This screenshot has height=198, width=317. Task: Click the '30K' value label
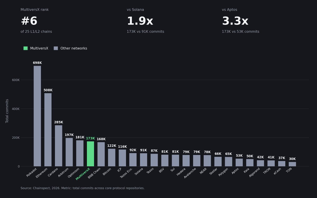[x=292, y=159]
